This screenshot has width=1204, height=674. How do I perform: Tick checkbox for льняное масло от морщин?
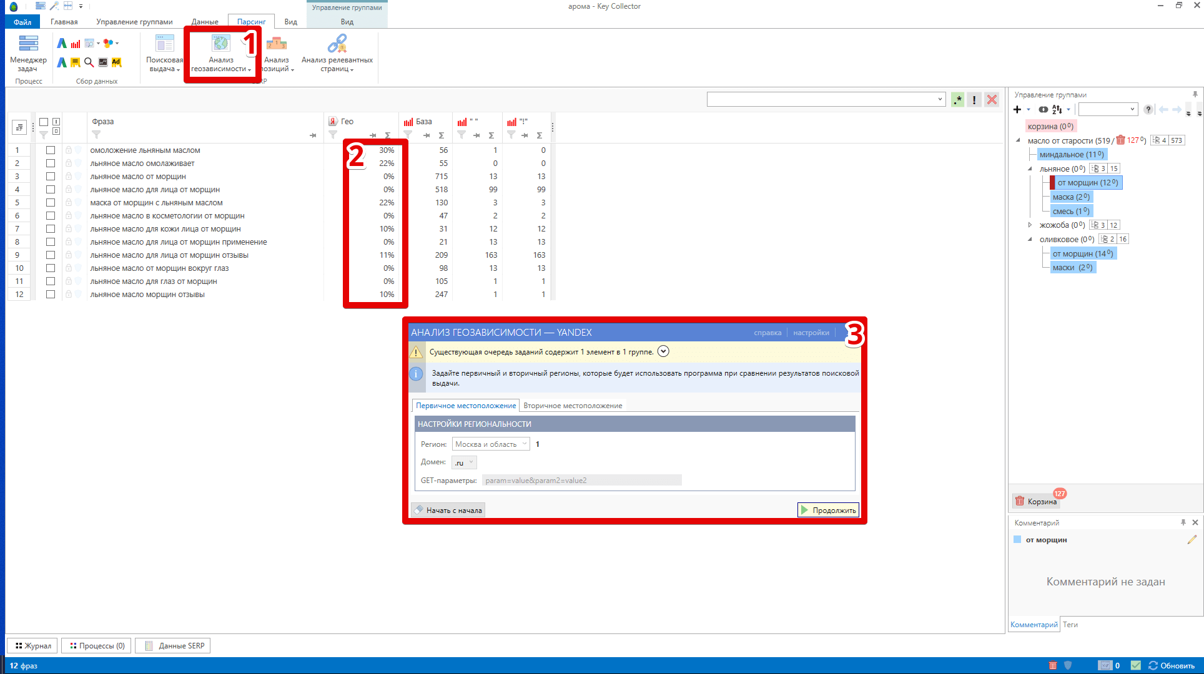tap(51, 177)
